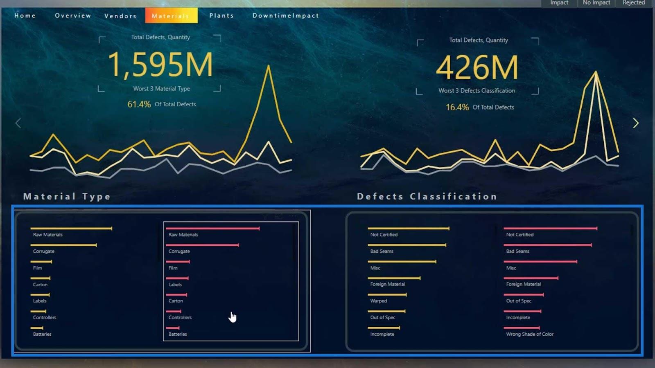Click the Defects Classification section heading
655x368 pixels.
pyautogui.click(x=427, y=196)
